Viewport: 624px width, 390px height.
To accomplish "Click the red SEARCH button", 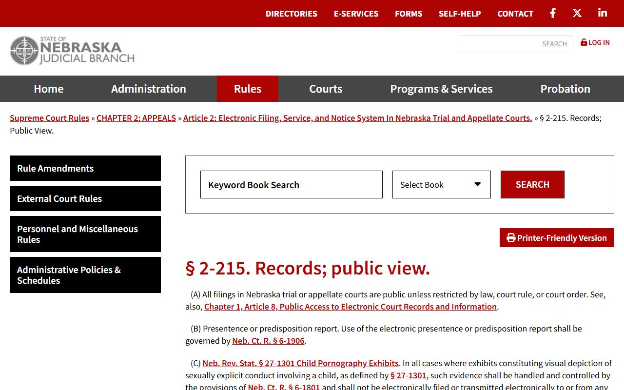I will 532,185.
